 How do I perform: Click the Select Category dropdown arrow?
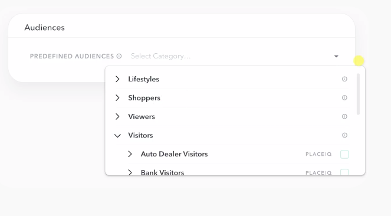tap(336, 57)
